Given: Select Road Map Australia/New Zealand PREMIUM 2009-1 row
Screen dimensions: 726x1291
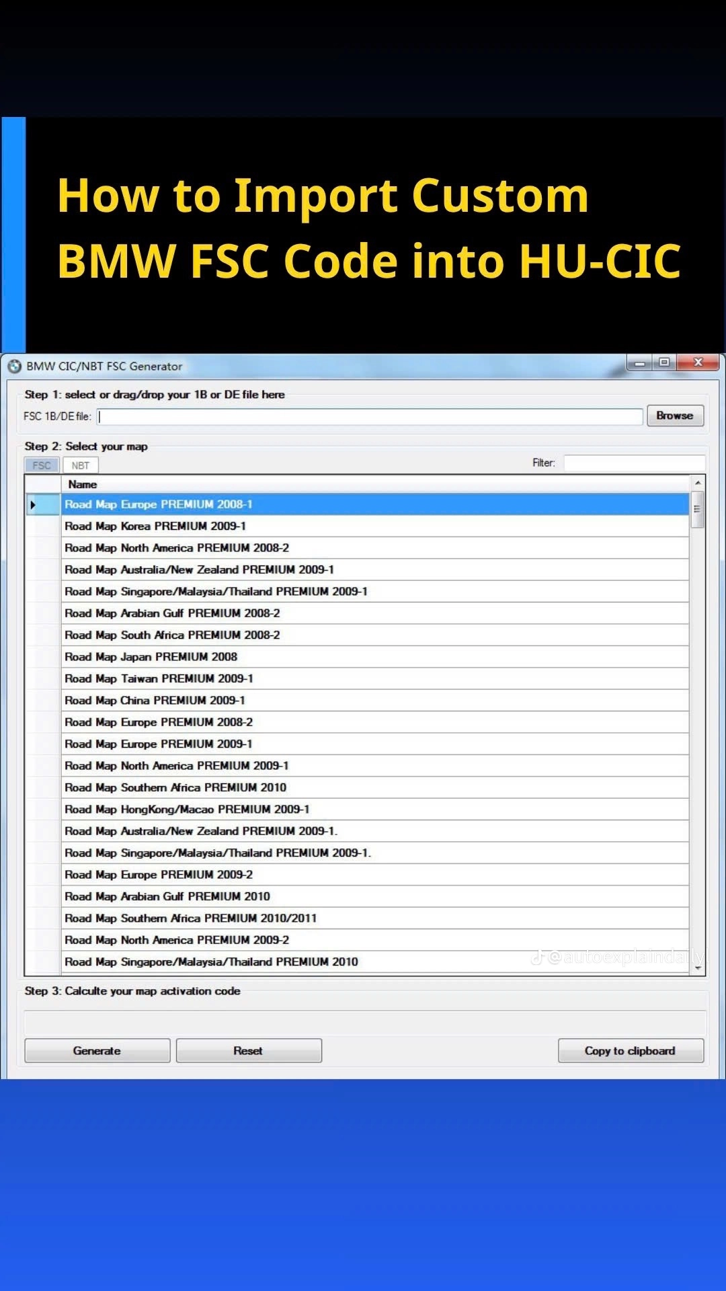Looking at the screenshot, I should click(375, 570).
